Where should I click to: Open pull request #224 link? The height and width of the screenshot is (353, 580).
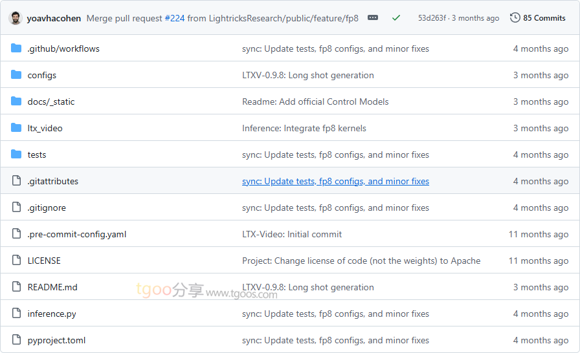[x=175, y=18]
